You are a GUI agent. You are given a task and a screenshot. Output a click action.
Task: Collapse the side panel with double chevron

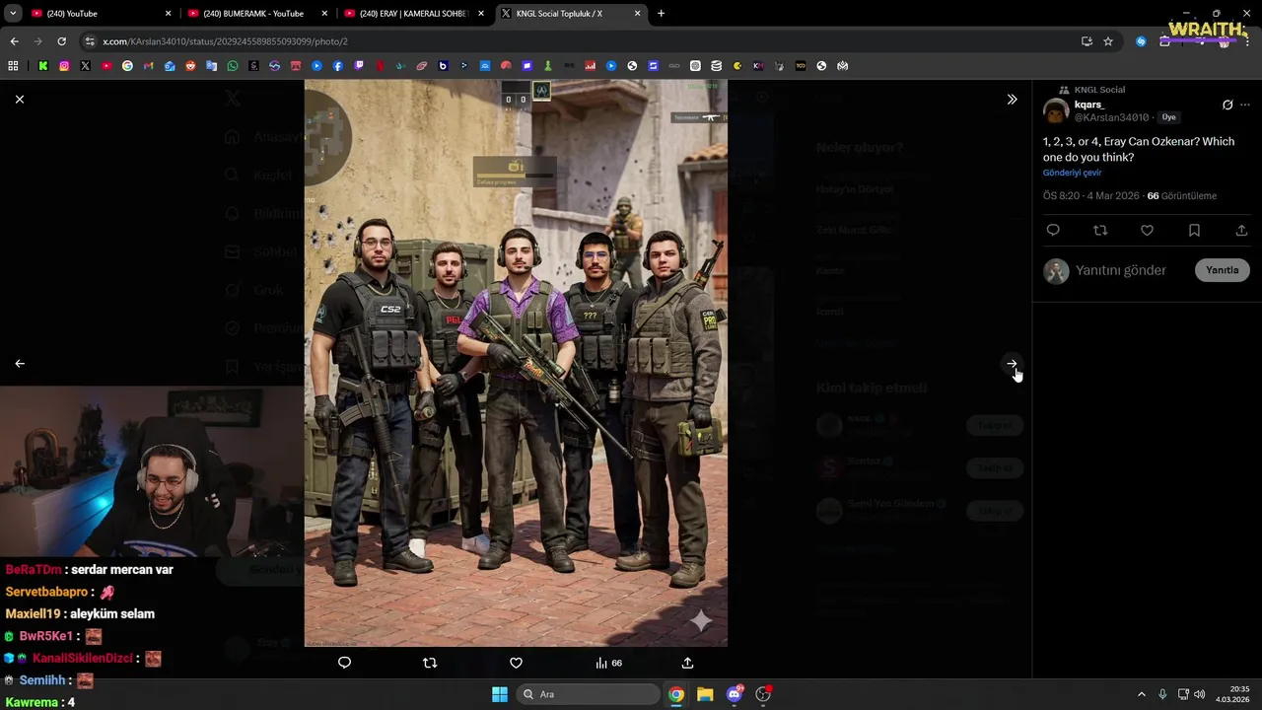coord(1012,100)
